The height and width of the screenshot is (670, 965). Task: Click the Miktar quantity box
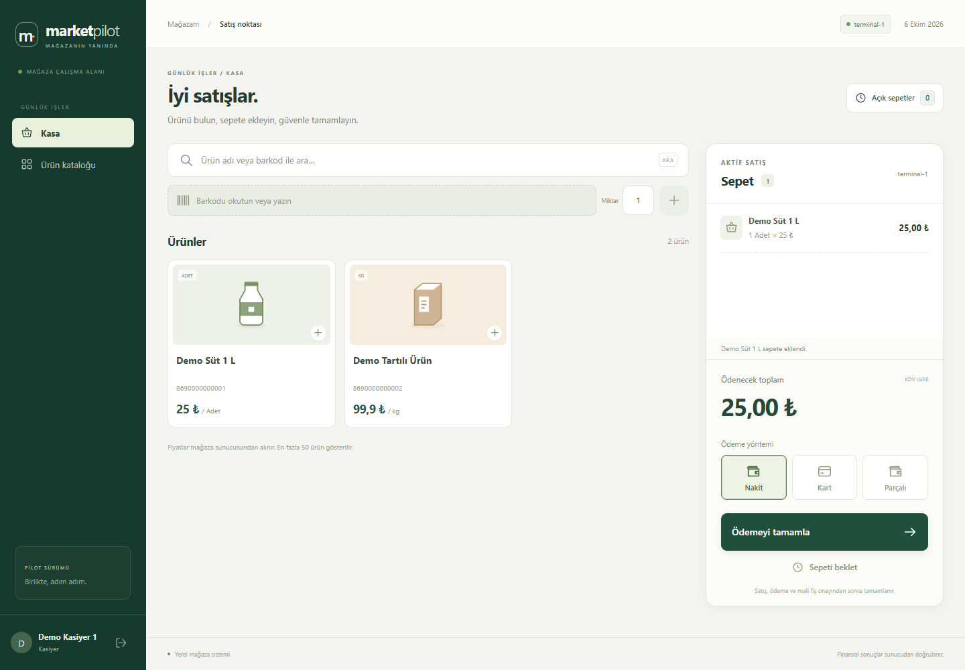click(x=638, y=200)
